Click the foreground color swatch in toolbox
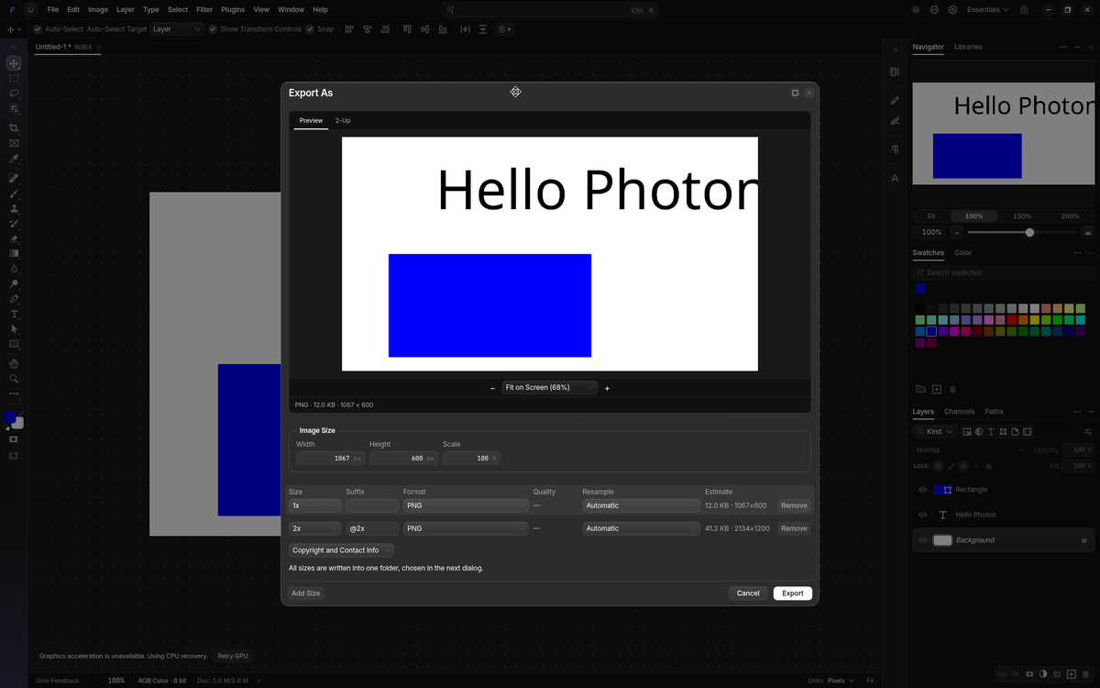The image size is (1100, 688). coord(10,417)
